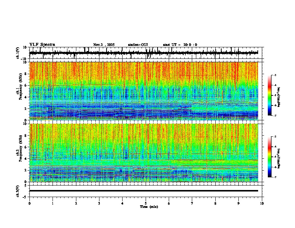Screen dimensions: 295x228
Task: Click the ch.2 spectrogram panel
Action: 143,153
